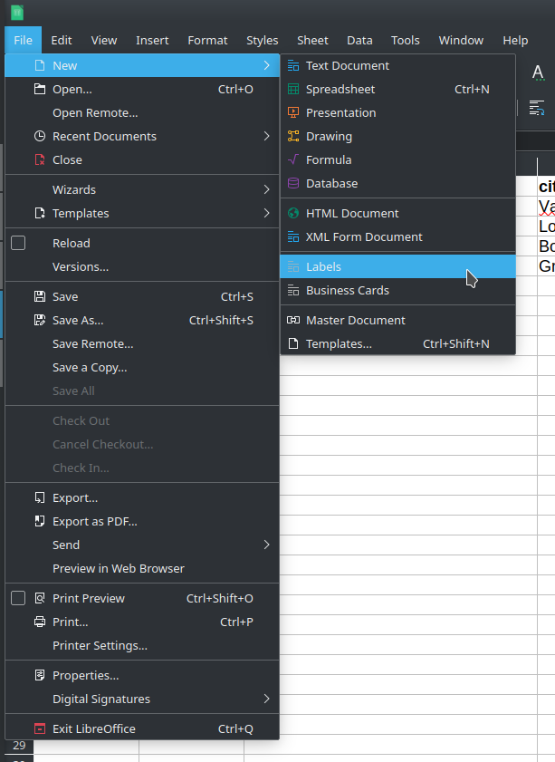Viewport: 555px width, 762px height.
Task: Click the XML Form Document icon
Action: coord(293,236)
